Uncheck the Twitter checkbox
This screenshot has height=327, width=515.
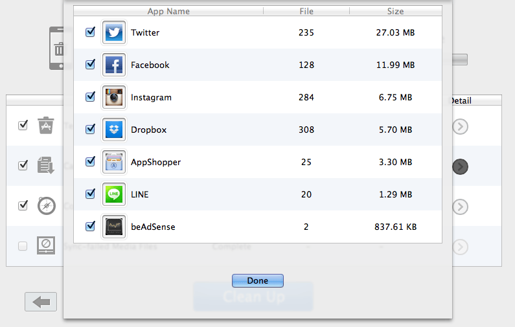coord(90,32)
